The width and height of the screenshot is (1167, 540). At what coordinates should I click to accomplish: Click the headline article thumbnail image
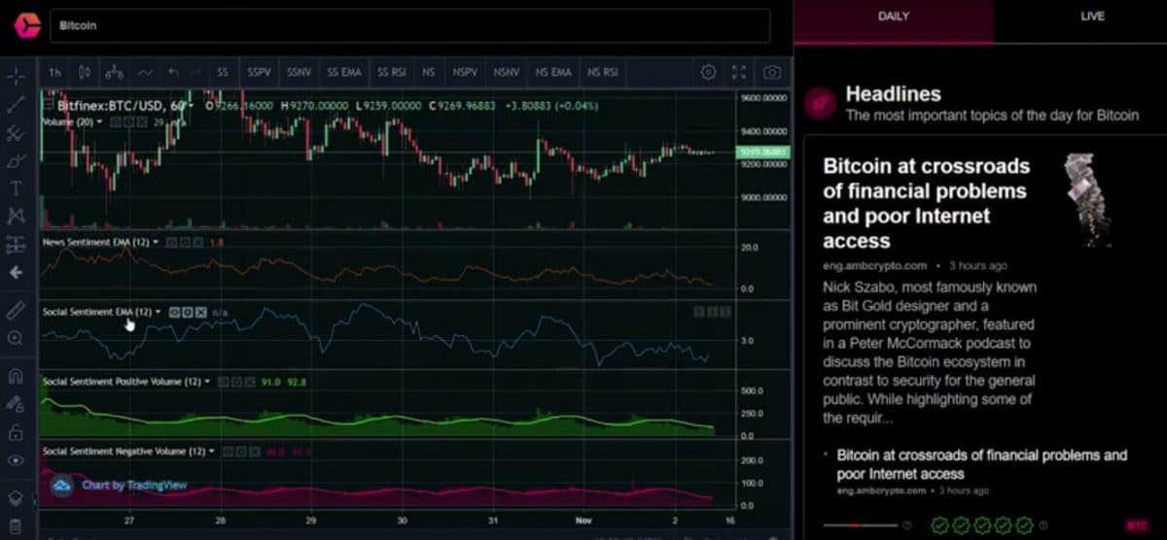(1087, 200)
